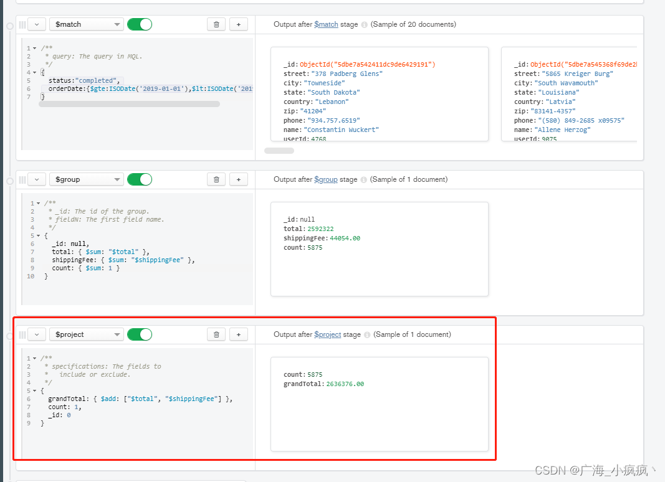This screenshot has height=482, width=665.
Task: Click grandTotal value 2636376.00
Action: point(345,384)
